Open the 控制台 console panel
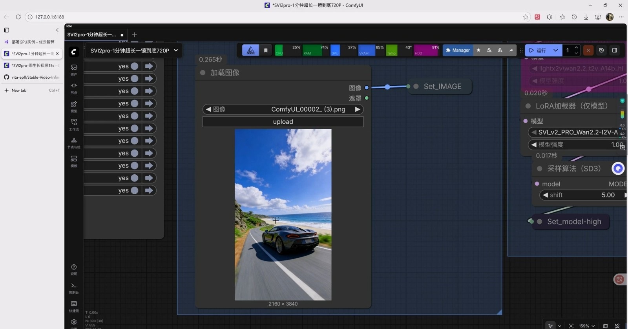Viewport: 628px width, 329px height. point(74,287)
